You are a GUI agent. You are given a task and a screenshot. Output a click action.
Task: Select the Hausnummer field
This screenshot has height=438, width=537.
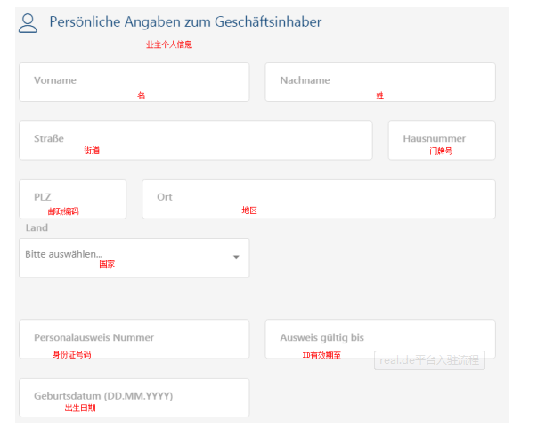(442, 140)
